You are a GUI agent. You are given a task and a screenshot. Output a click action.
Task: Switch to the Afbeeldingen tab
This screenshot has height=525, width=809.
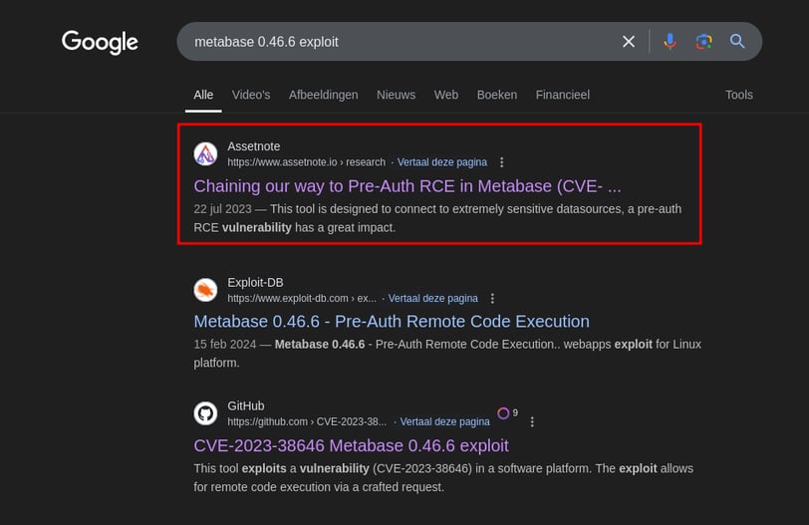[x=323, y=95]
